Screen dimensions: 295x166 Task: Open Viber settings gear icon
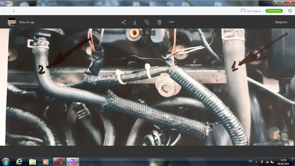click(x=290, y=11)
